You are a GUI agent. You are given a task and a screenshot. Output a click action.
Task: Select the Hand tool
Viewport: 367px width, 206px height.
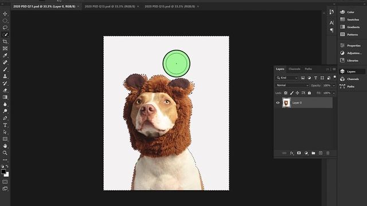(x=5, y=146)
